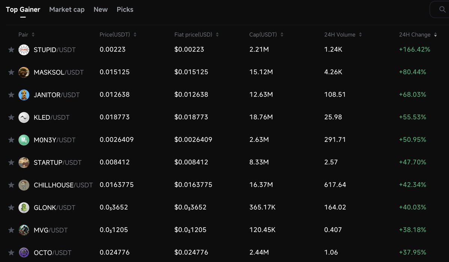Click the +47.70% change value
Screen dimensions: 449x262
[413, 162]
